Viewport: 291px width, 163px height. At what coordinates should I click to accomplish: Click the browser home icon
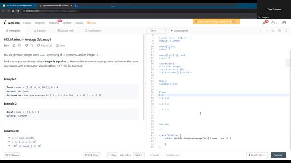pyautogui.click(x=18, y=11)
